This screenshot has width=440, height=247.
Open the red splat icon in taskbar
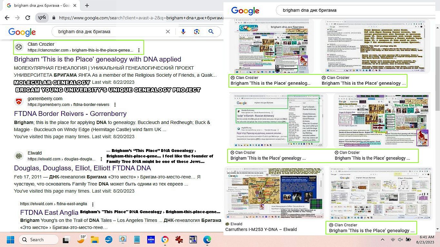pos(179,240)
